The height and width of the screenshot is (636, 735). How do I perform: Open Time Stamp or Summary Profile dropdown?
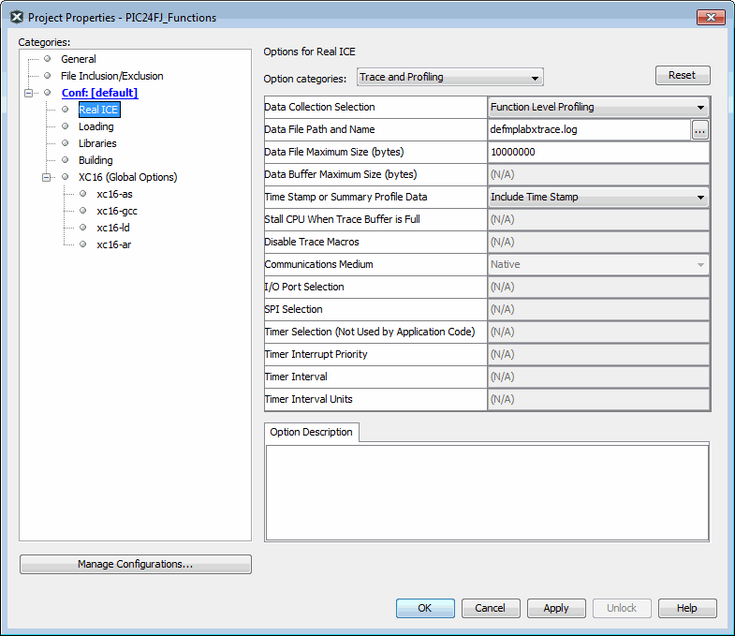pyautogui.click(x=598, y=197)
